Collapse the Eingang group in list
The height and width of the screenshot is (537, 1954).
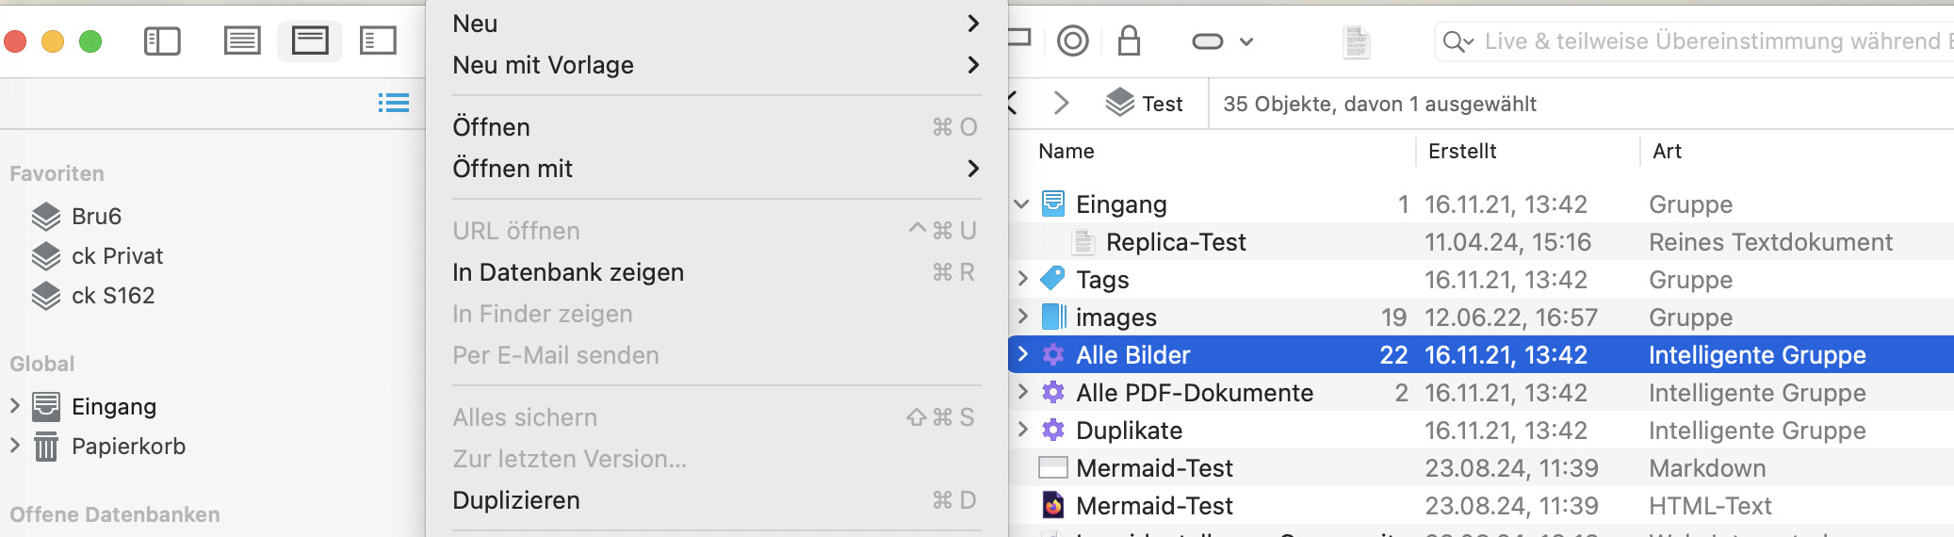[x=1022, y=203]
